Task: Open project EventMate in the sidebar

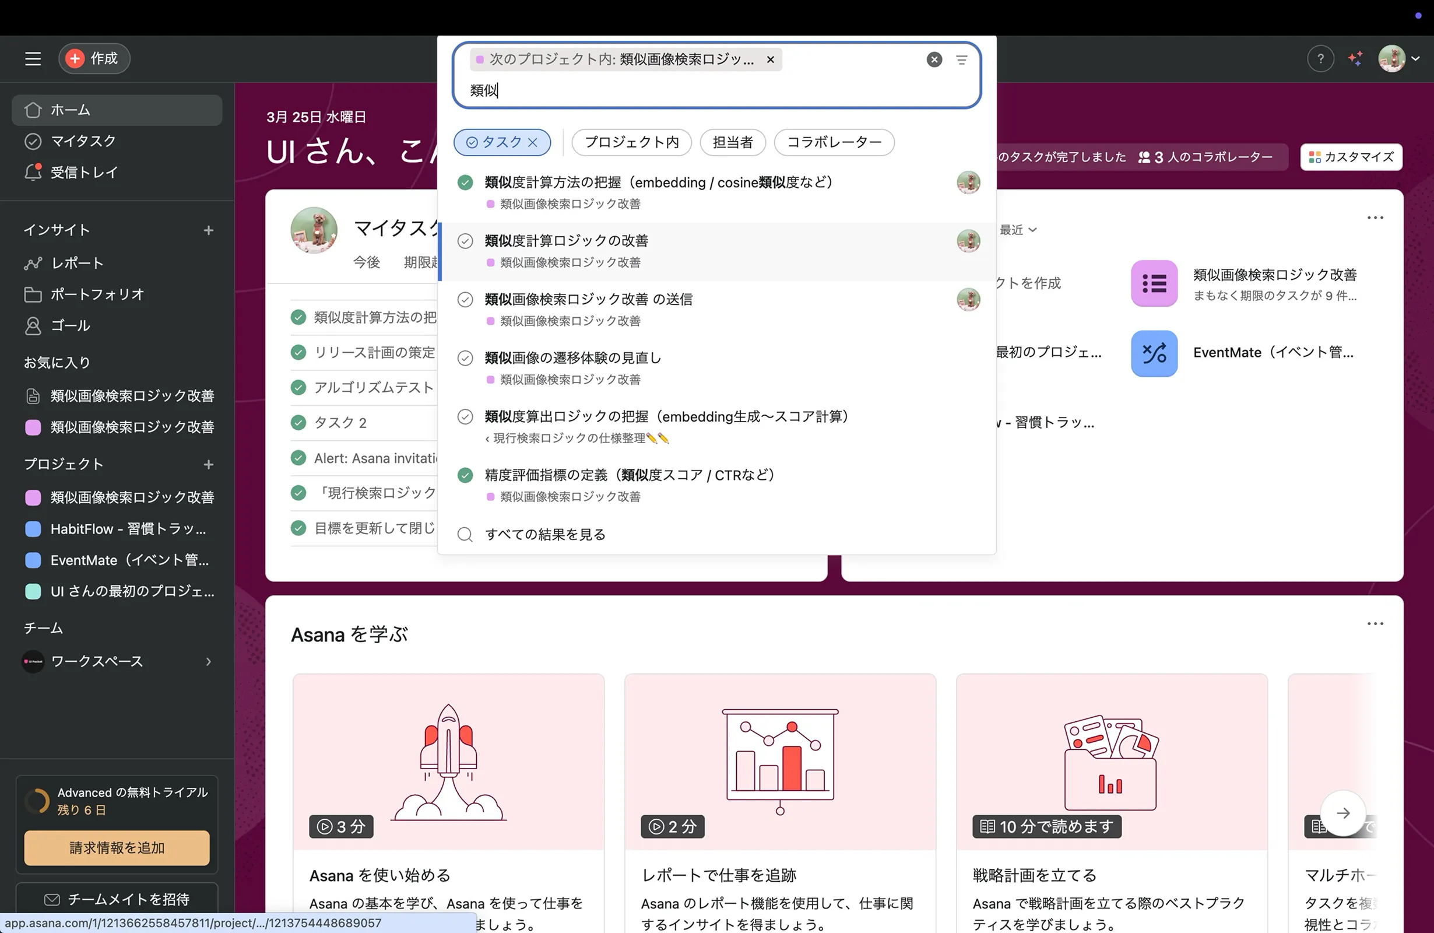Action: 117,560
